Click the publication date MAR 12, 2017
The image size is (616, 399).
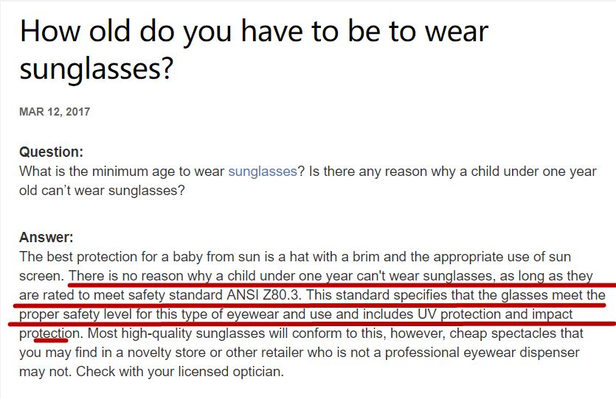pyautogui.click(x=55, y=112)
